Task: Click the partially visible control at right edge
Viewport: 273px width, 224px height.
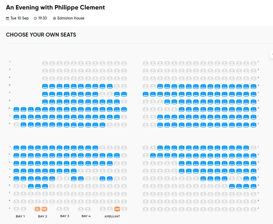Action: point(271,54)
